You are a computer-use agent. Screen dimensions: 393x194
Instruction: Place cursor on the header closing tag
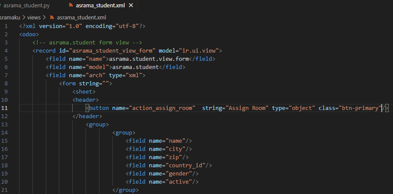87,116
